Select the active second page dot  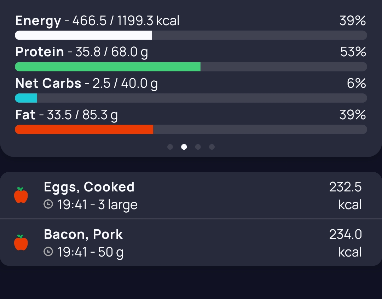tap(184, 147)
